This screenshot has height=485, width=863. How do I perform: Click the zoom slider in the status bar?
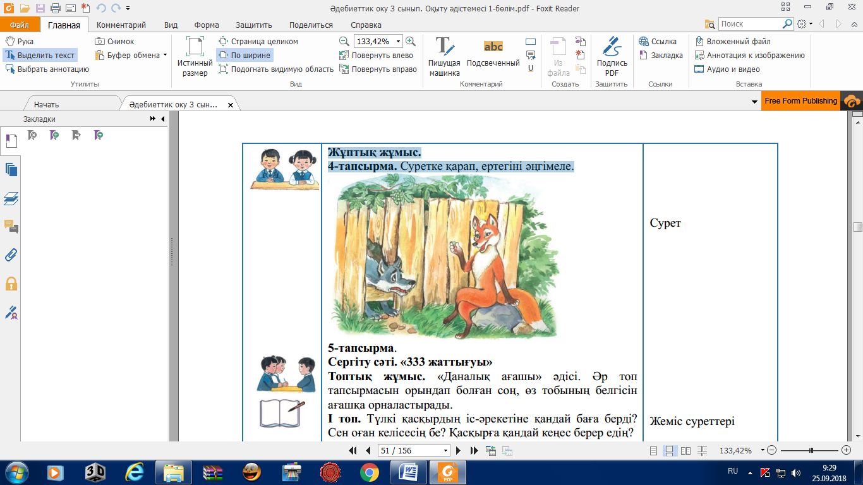(811, 451)
